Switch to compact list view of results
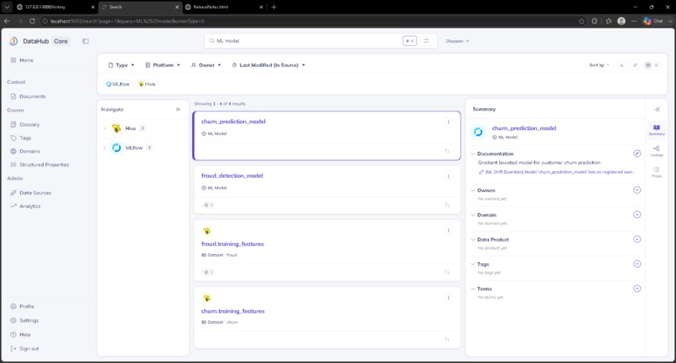Viewport: 676px width, 363px height. (x=657, y=65)
